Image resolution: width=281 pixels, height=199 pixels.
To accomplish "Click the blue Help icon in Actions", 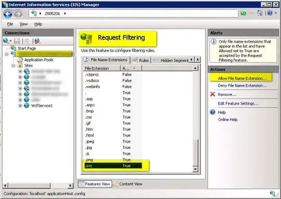I will click(212, 112).
